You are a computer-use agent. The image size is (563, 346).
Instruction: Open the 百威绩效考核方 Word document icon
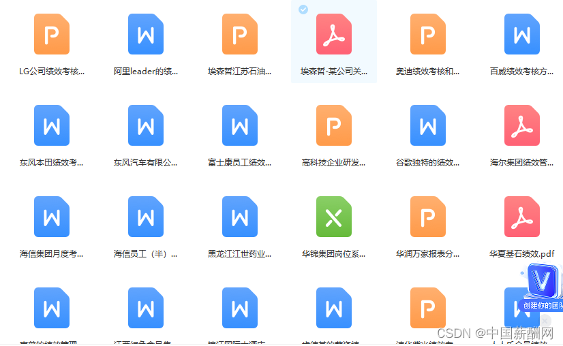pyautogui.click(x=522, y=34)
